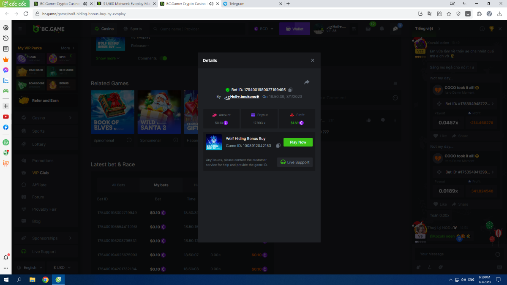This screenshot has width=507, height=285.
Task: Open the USD currency selector in sidebar
Action: point(62,268)
